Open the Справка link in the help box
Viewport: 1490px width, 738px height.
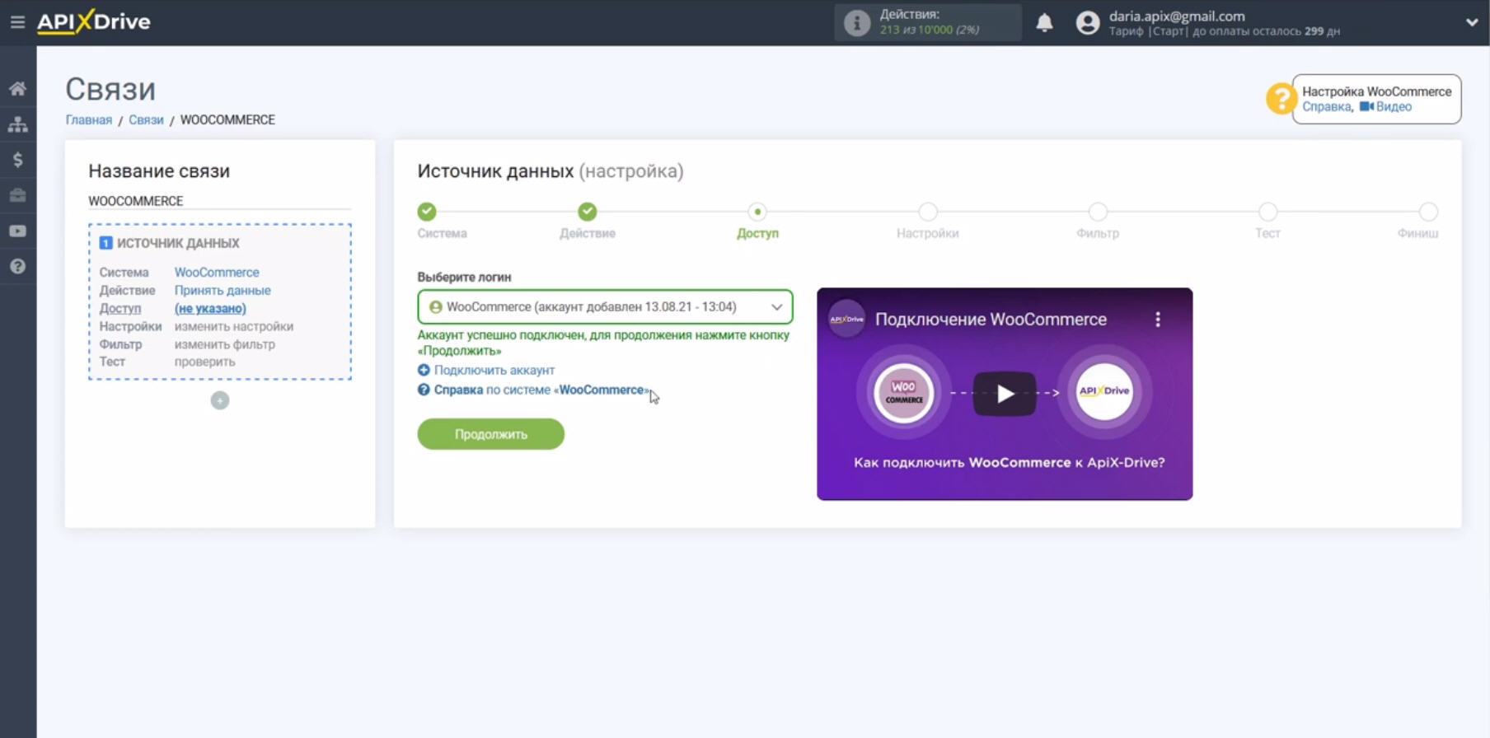[1326, 107]
